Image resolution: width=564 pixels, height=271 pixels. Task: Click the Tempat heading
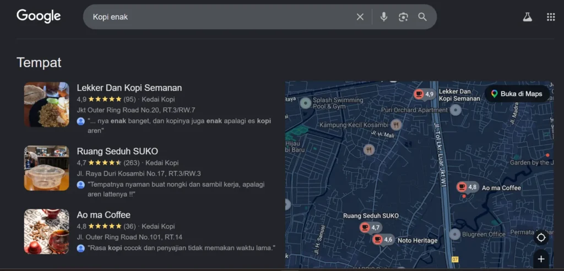[39, 63]
